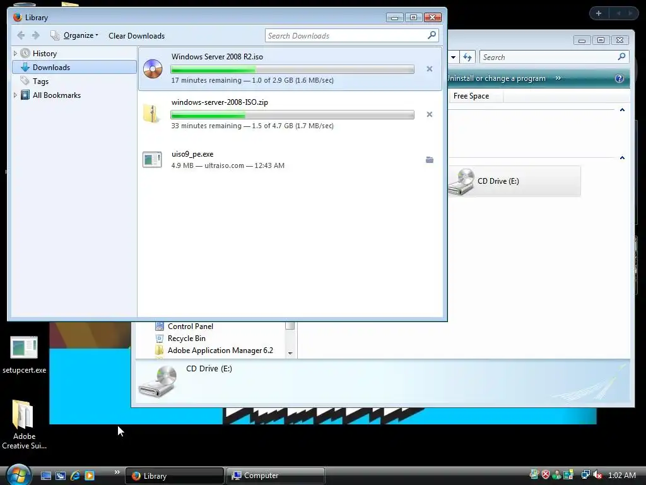Select Tags in the Library sidebar

(x=40, y=81)
